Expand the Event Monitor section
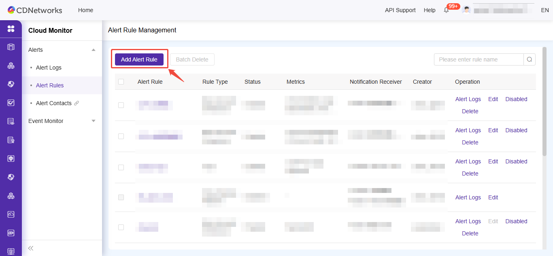 click(x=94, y=121)
